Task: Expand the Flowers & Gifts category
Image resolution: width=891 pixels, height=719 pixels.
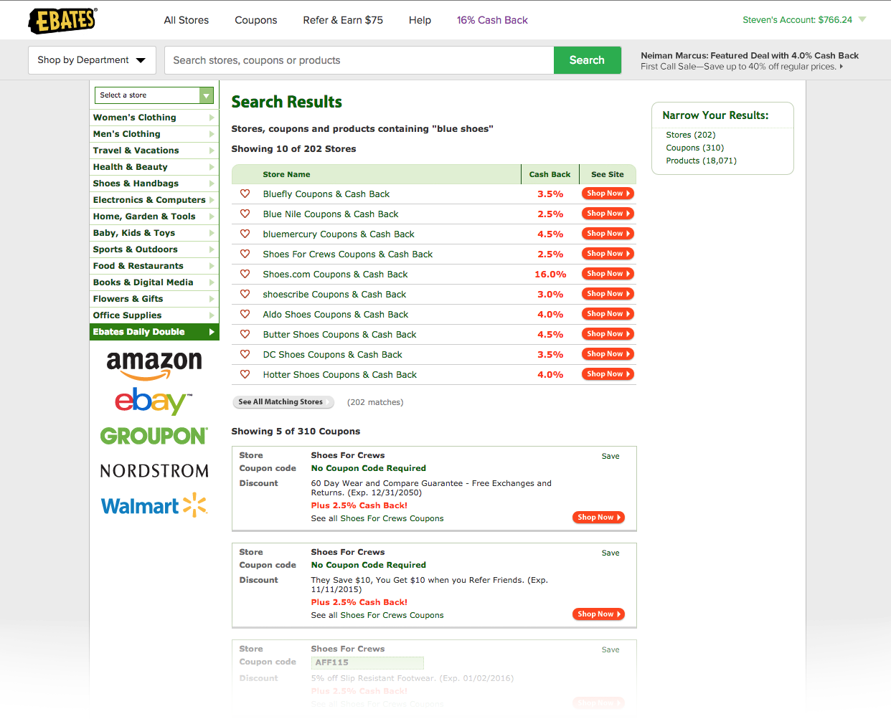Action: coord(154,299)
